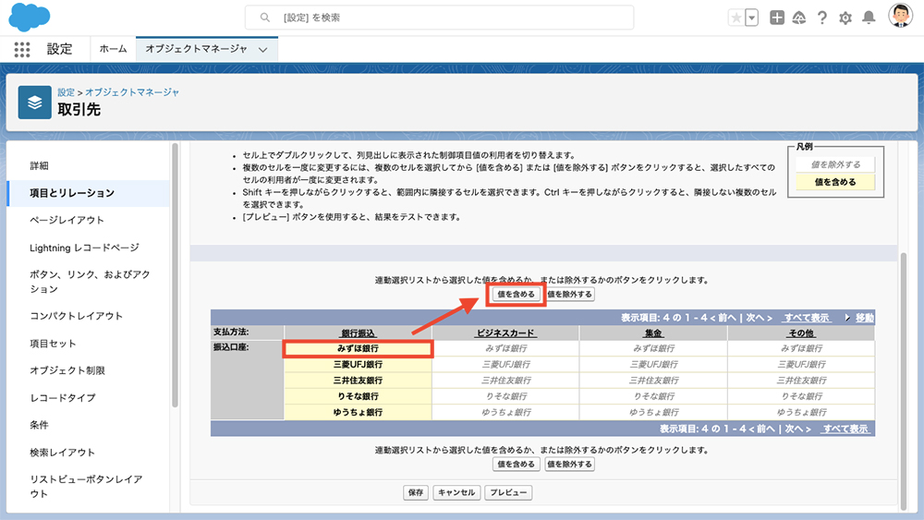Click the favorites star icon
The width and height of the screenshot is (924, 520).
[x=736, y=18]
